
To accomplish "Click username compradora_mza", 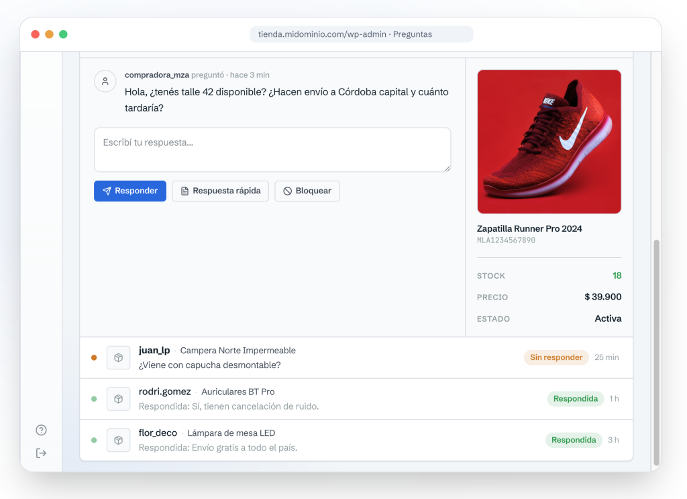I will pos(157,75).
